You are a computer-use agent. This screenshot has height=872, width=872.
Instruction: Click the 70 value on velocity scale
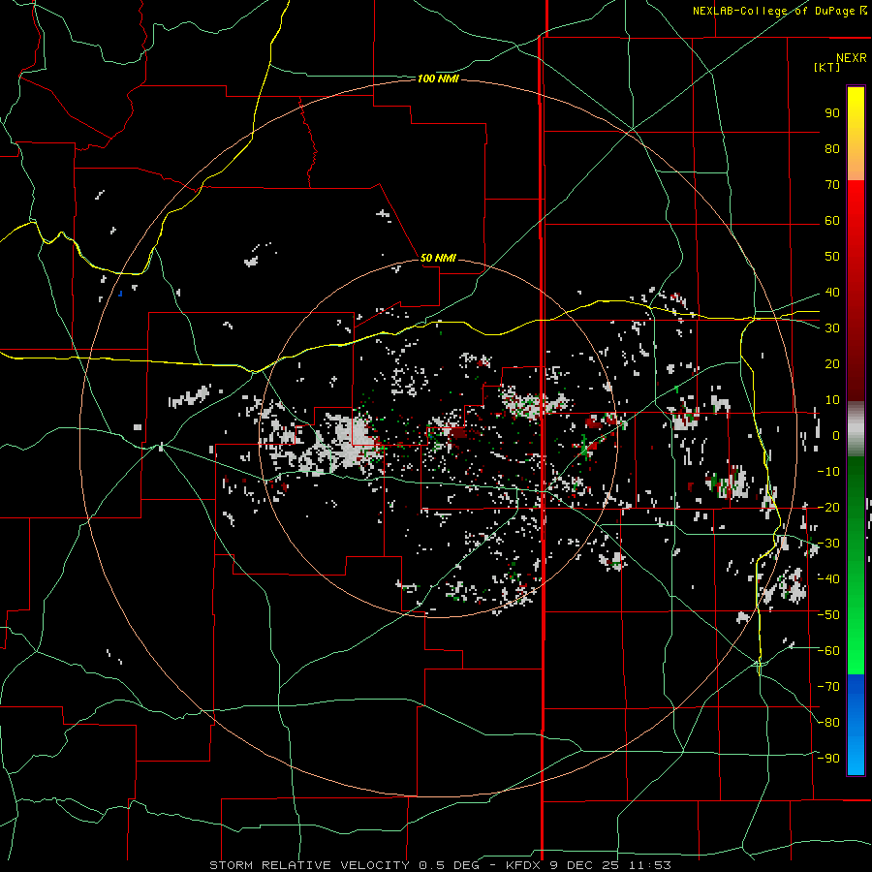pyautogui.click(x=832, y=185)
